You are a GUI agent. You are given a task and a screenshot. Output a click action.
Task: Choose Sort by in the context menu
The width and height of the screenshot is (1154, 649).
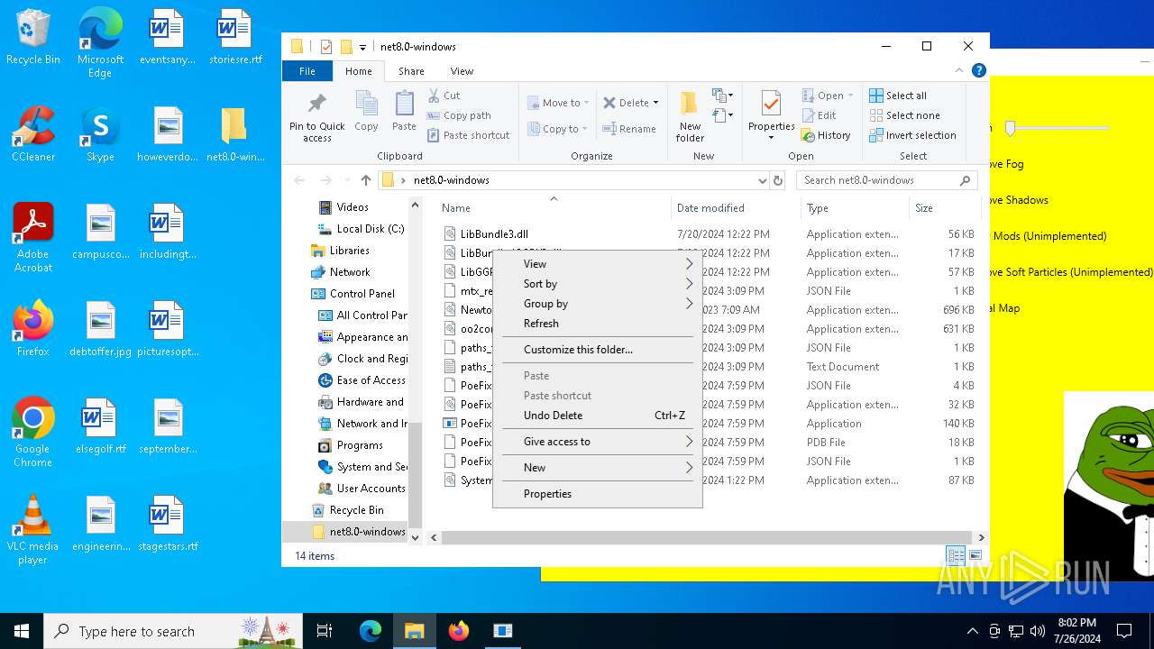pos(598,284)
